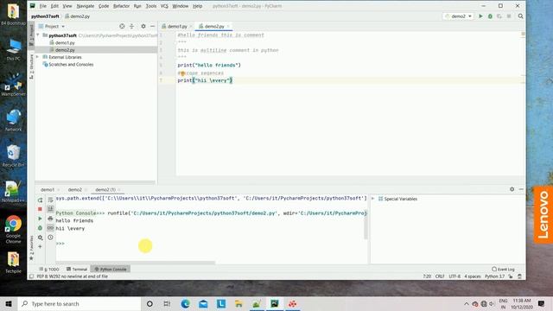Select Scratches and Consoles in tree
This screenshot has width=553, height=311.
tap(71, 64)
